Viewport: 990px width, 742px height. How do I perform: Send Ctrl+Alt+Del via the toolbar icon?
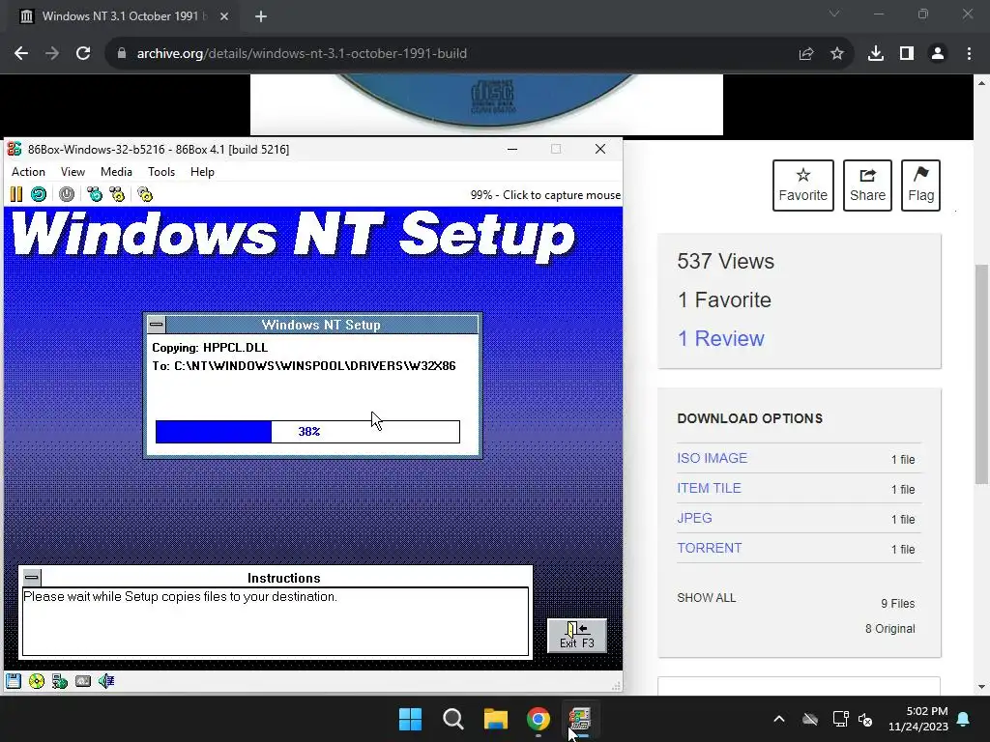point(95,194)
